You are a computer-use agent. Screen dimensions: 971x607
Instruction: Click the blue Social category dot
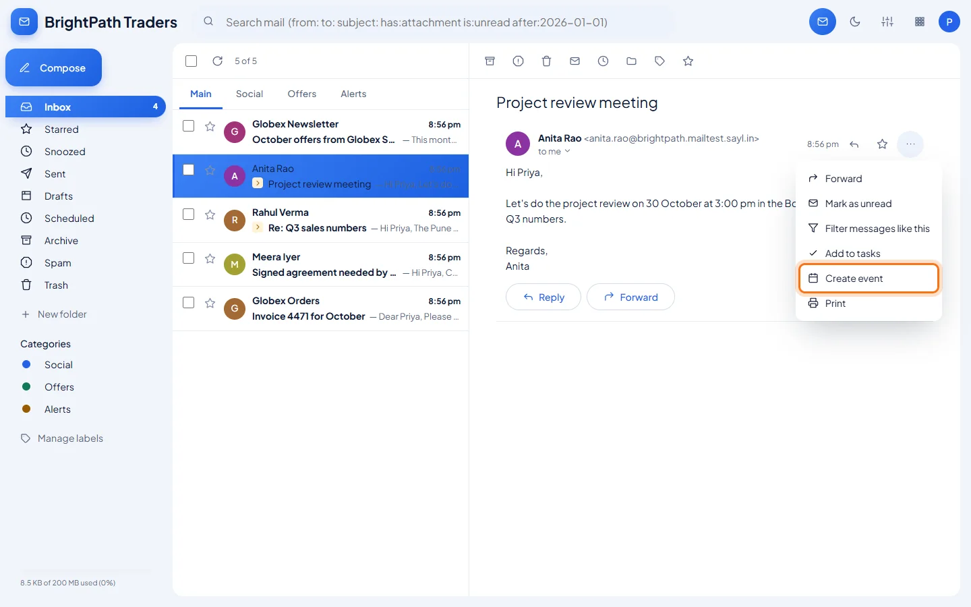pyautogui.click(x=26, y=365)
